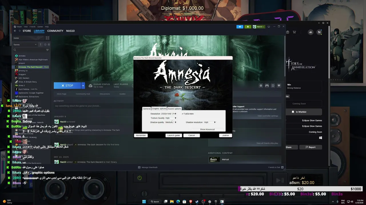Screen dimensions: 366x205
Task: Select ARC Raiders in the library list
Action: 24,78
